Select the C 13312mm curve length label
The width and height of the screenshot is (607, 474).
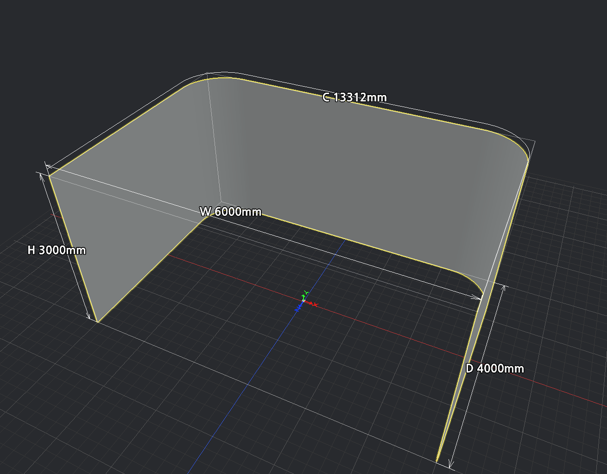(x=354, y=97)
